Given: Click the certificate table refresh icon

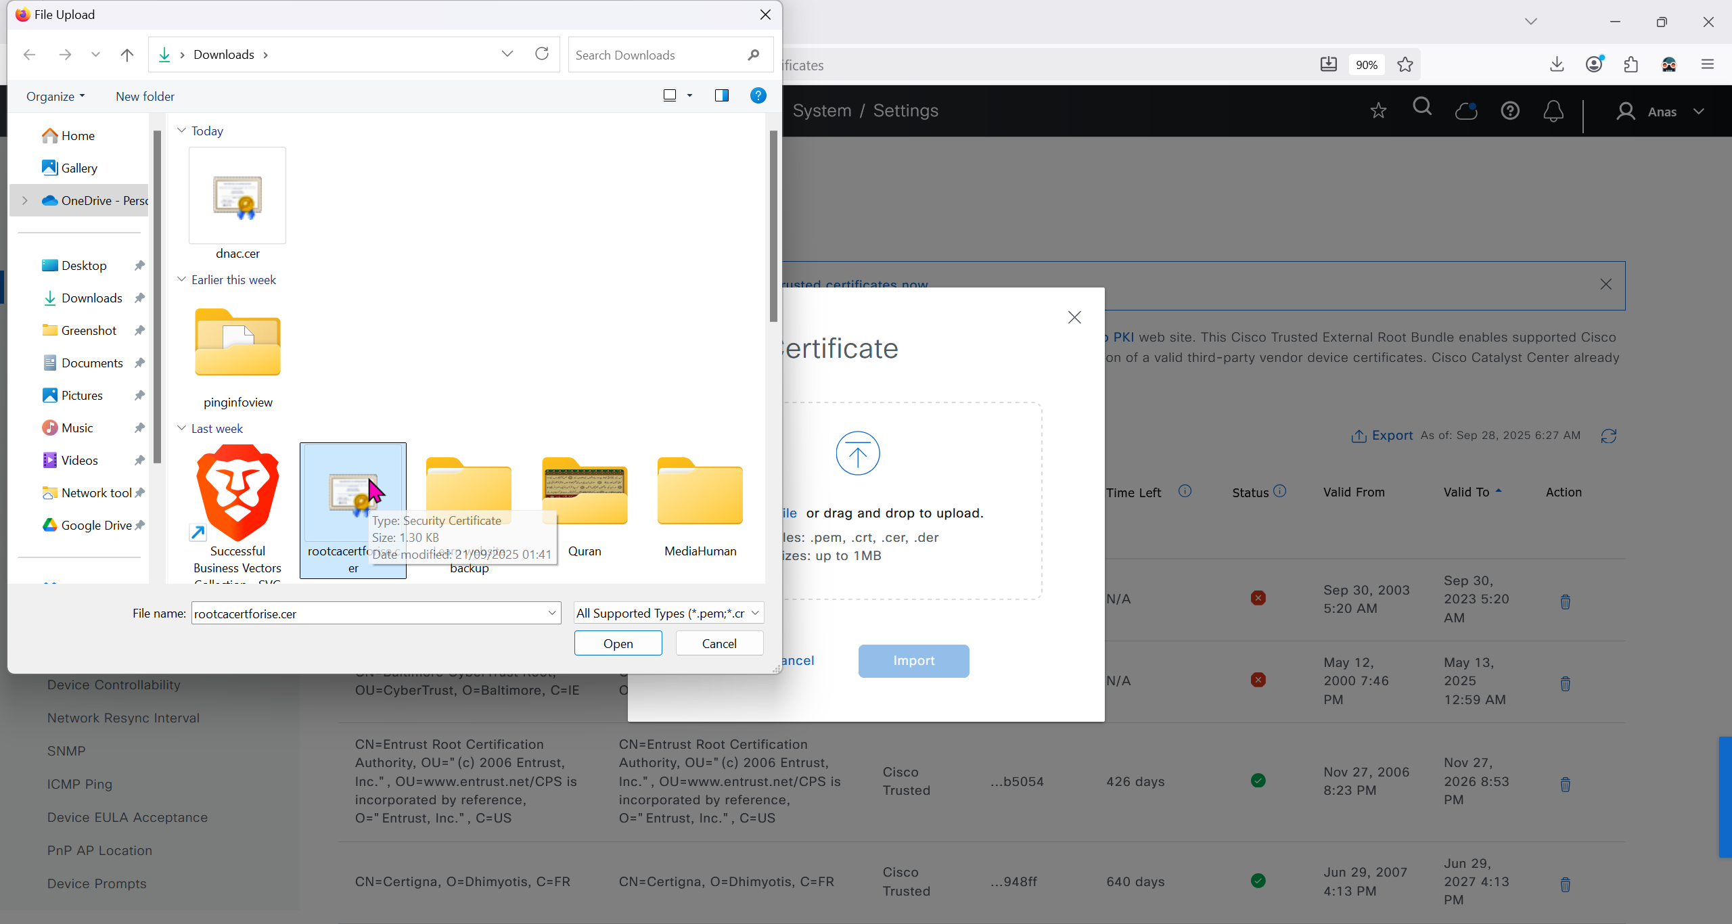Looking at the screenshot, I should tap(1608, 436).
